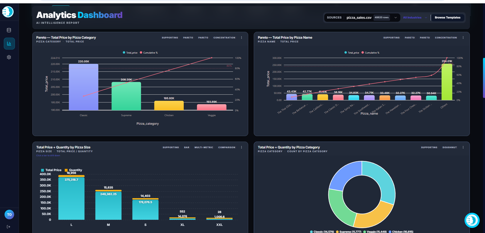Screen dimensions: 485x233
Task: Click the logout arrow icon
Action: point(8,227)
